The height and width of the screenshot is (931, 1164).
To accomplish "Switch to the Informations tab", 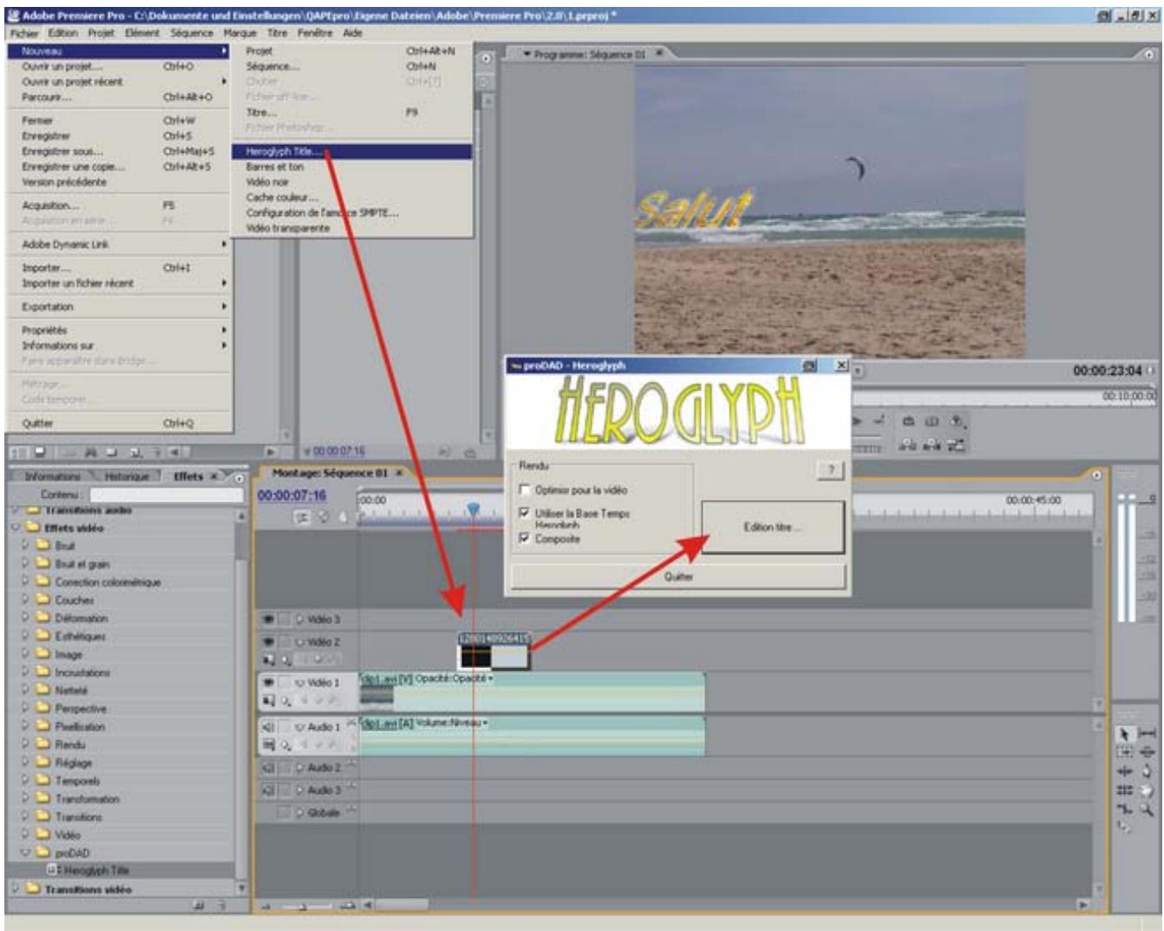I will tap(52, 476).
